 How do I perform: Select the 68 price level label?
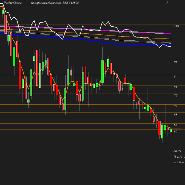175,114
